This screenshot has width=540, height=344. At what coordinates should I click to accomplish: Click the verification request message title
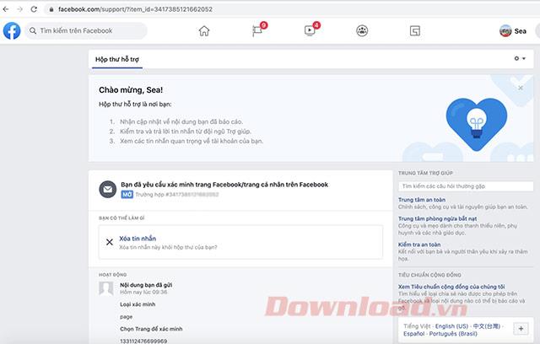(224, 185)
